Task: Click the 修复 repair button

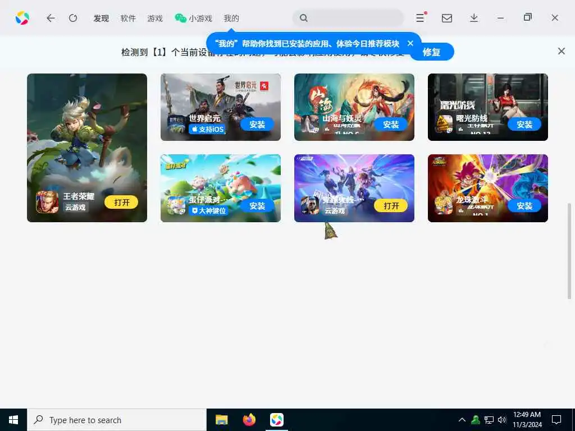Action: point(432,52)
